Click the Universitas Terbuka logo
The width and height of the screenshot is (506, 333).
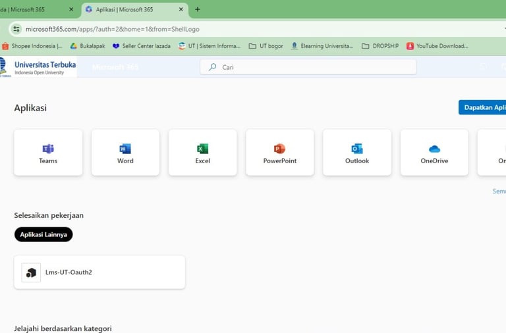coord(38,67)
